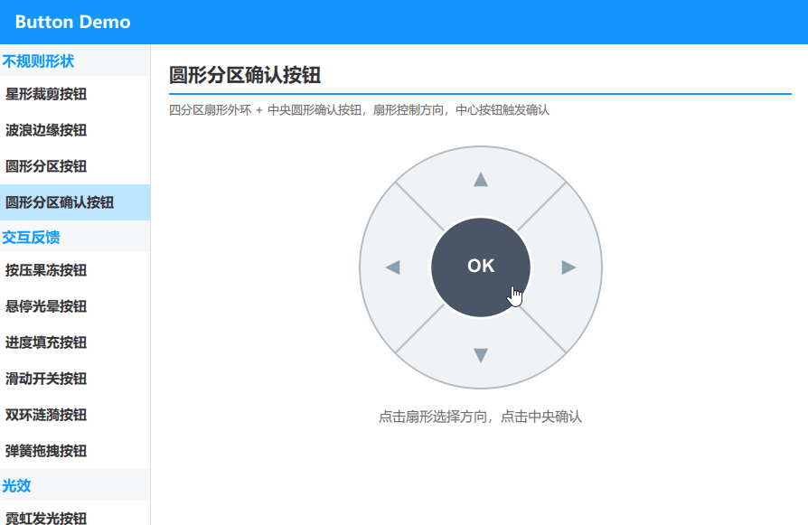The image size is (808, 525).
Task: Open 按压果冻按钮 demo
Action: point(75,270)
